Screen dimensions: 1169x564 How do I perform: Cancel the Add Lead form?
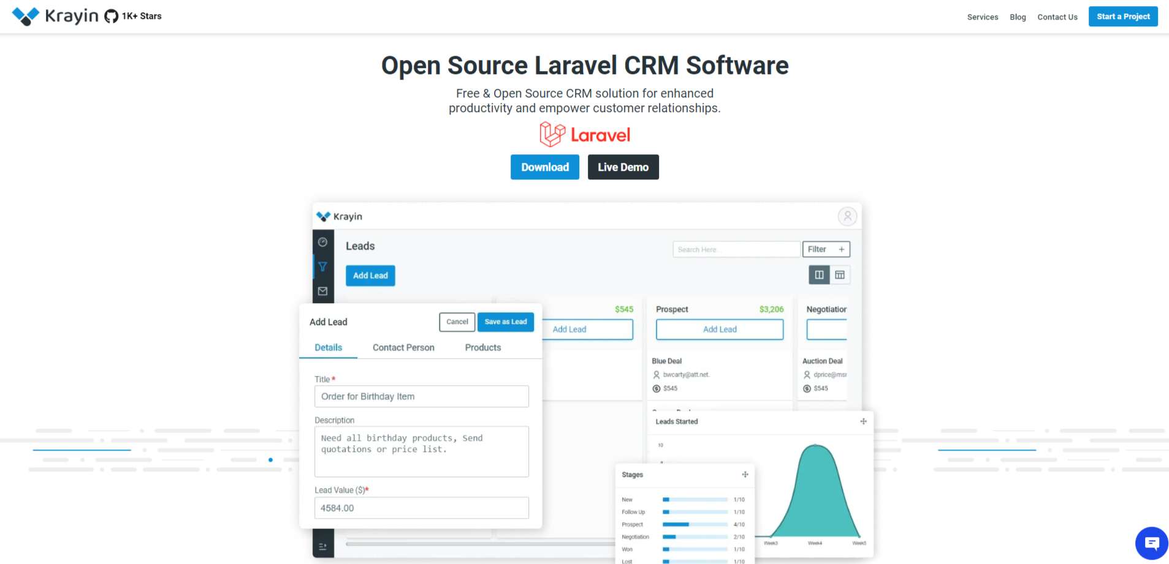pyautogui.click(x=457, y=321)
